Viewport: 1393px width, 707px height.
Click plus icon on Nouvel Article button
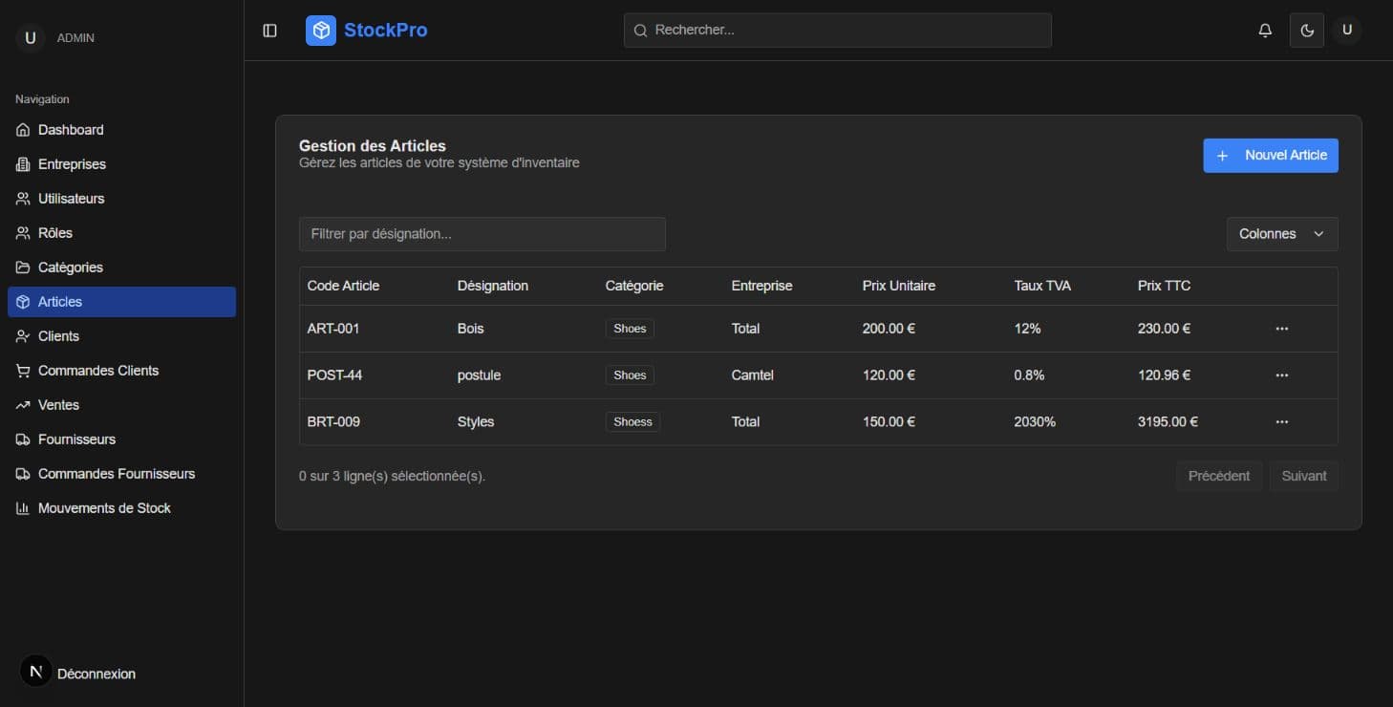pyautogui.click(x=1222, y=156)
